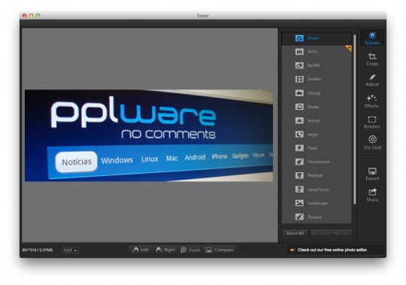The height and width of the screenshot is (285, 406).
Task: Apply the Sunset scene
Action: [317, 120]
